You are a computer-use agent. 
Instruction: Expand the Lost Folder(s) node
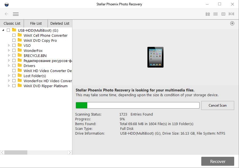9,76
